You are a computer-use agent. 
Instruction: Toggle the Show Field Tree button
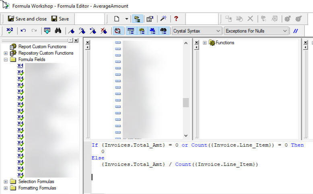click(x=131, y=31)
